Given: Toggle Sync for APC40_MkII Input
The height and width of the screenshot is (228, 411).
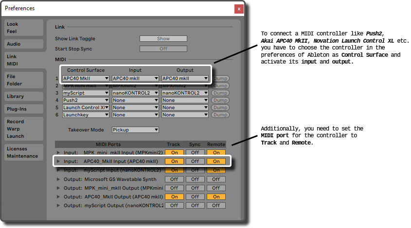Looking at the screenshot, I should point(195,162).
